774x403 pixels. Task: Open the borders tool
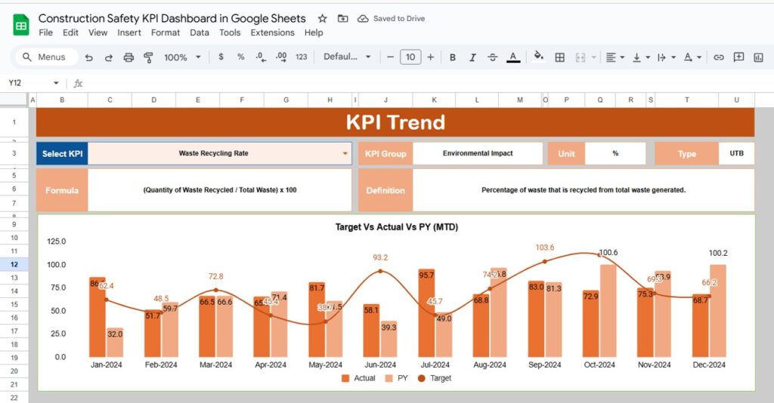[x=559, y=57]
